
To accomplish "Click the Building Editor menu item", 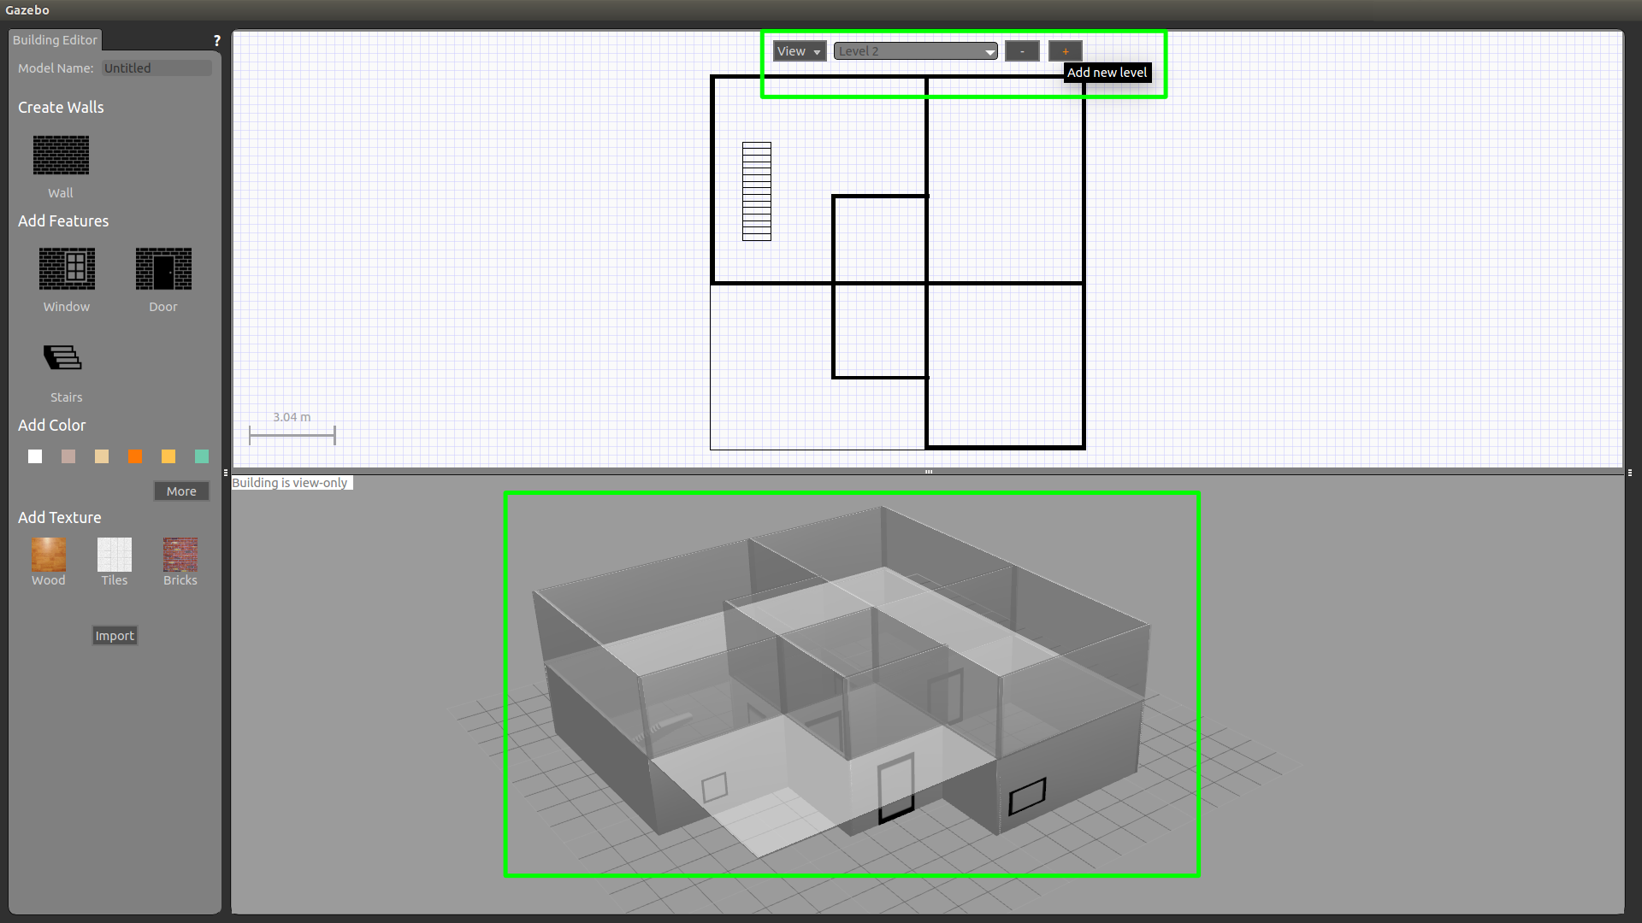I will (x=54, y=39).
